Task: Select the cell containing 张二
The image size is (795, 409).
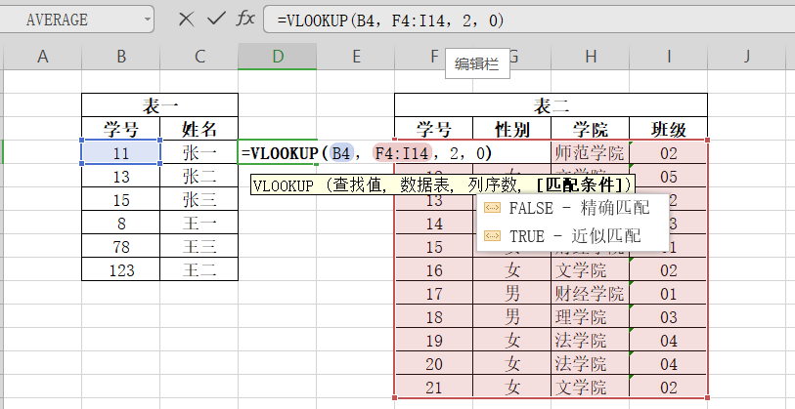Action: 199,176
